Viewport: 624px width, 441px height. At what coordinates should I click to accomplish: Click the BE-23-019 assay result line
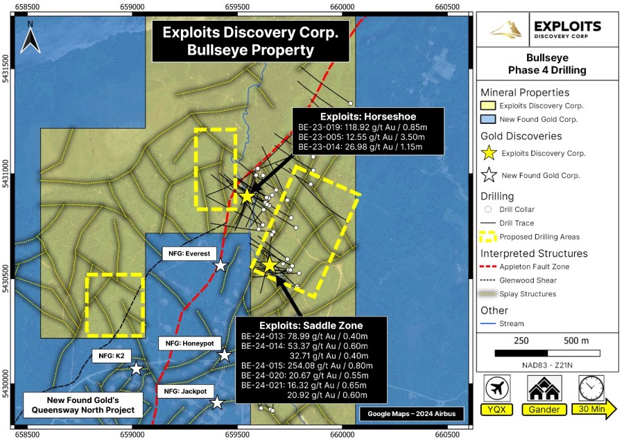point(363,127)
